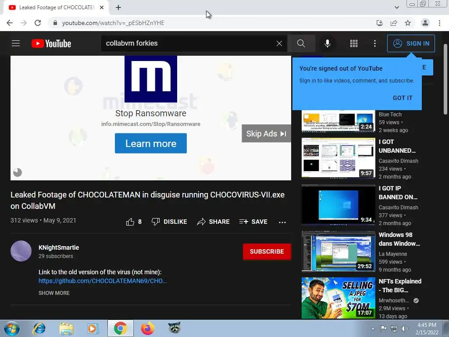
Task: Open the KNightSmartie channel name link
Action: (59, 247)
